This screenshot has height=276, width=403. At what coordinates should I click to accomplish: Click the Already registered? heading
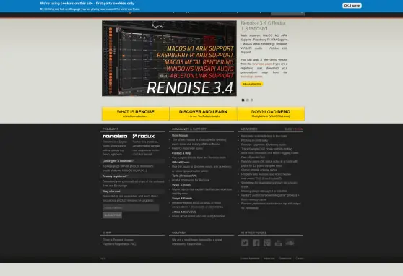tap(115, 176)
